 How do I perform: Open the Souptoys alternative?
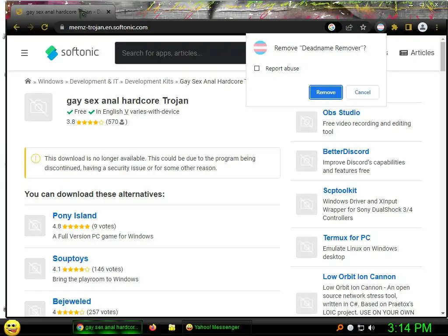pos(70,259)
